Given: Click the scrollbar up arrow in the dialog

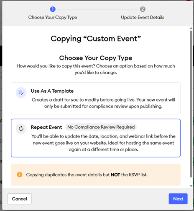Looking at the screenshot, I should [191, 28].
